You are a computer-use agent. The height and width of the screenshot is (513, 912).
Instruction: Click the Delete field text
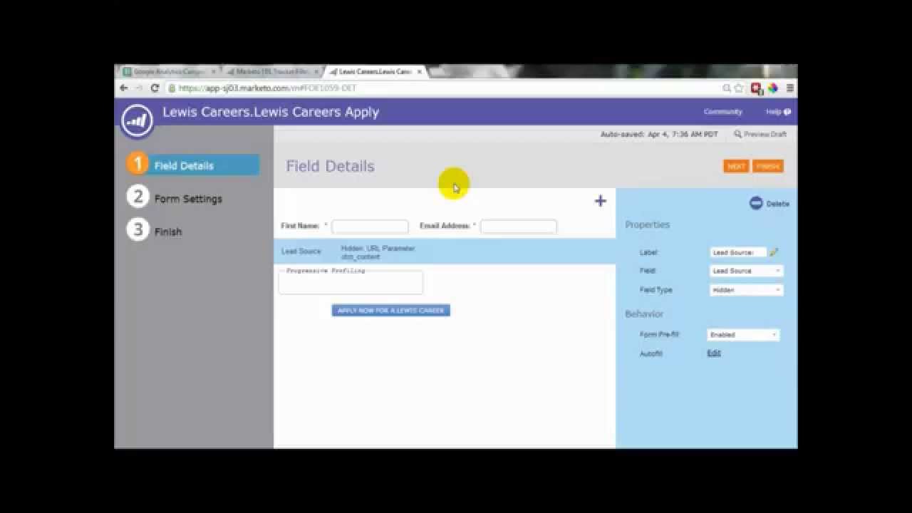click(777, 204)
